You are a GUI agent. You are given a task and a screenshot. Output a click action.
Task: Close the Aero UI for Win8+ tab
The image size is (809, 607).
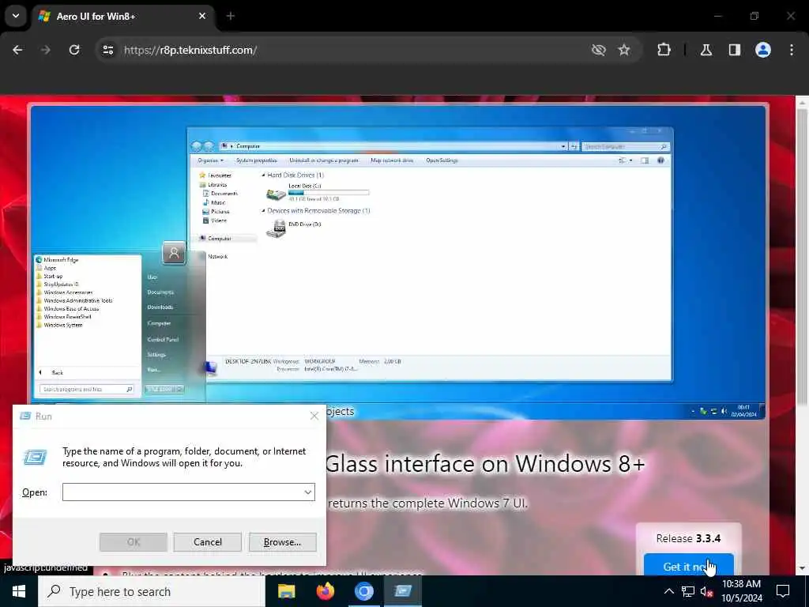[202, 16]
